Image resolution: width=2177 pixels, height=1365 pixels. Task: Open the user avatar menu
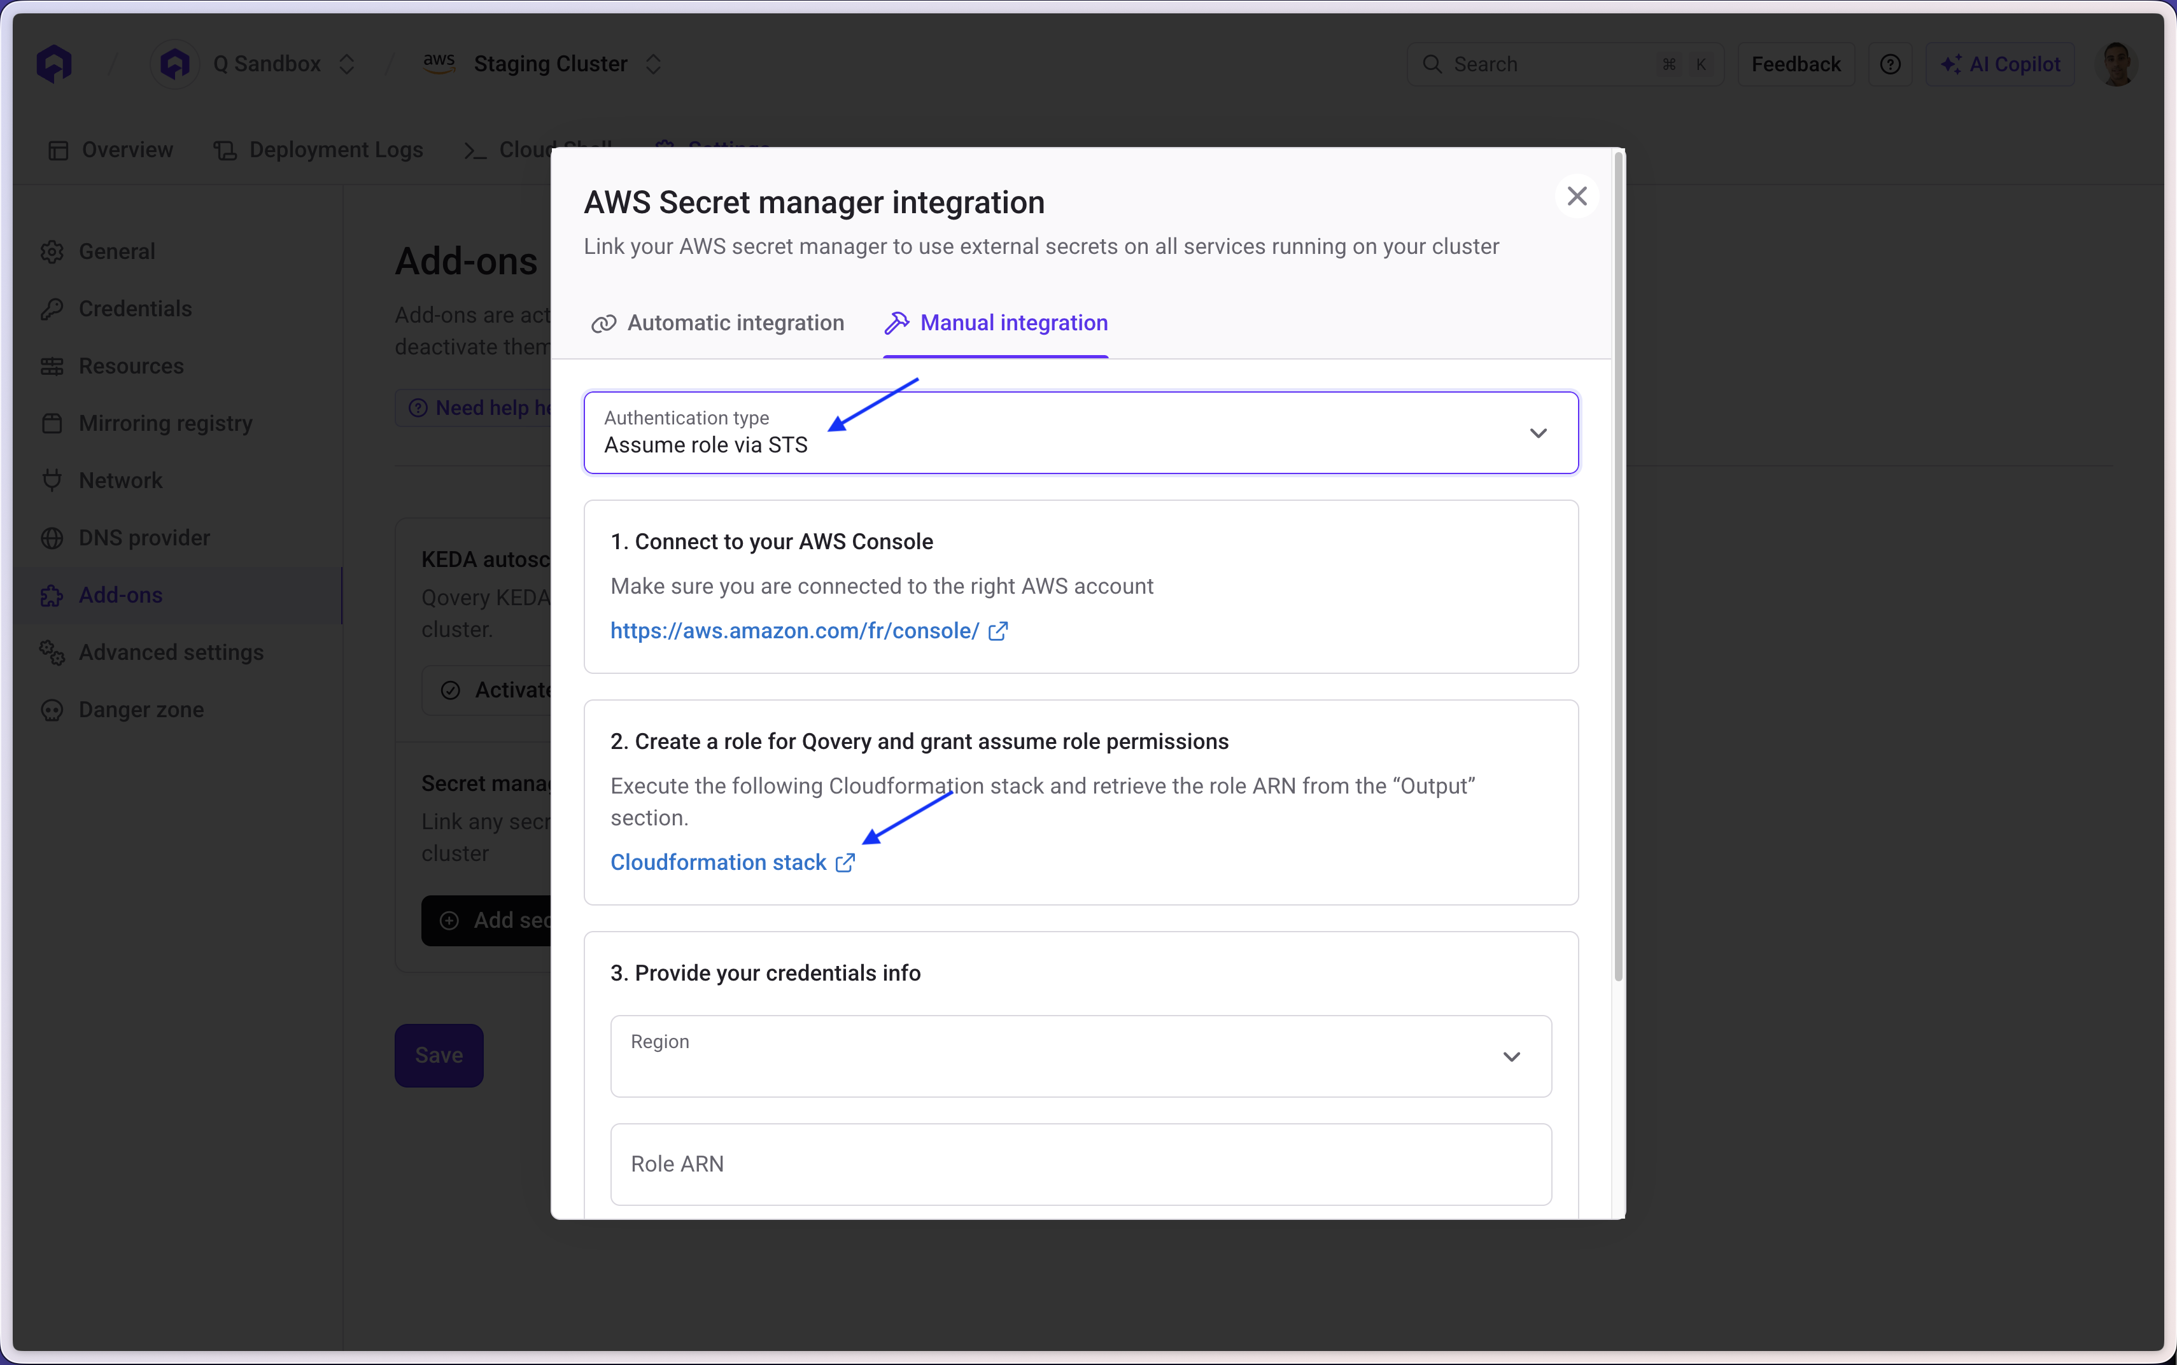tap(2117, 64)
